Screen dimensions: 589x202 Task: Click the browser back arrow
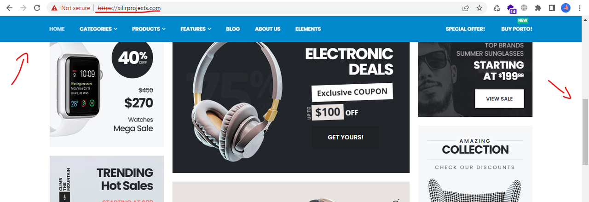tap(9, 8)
